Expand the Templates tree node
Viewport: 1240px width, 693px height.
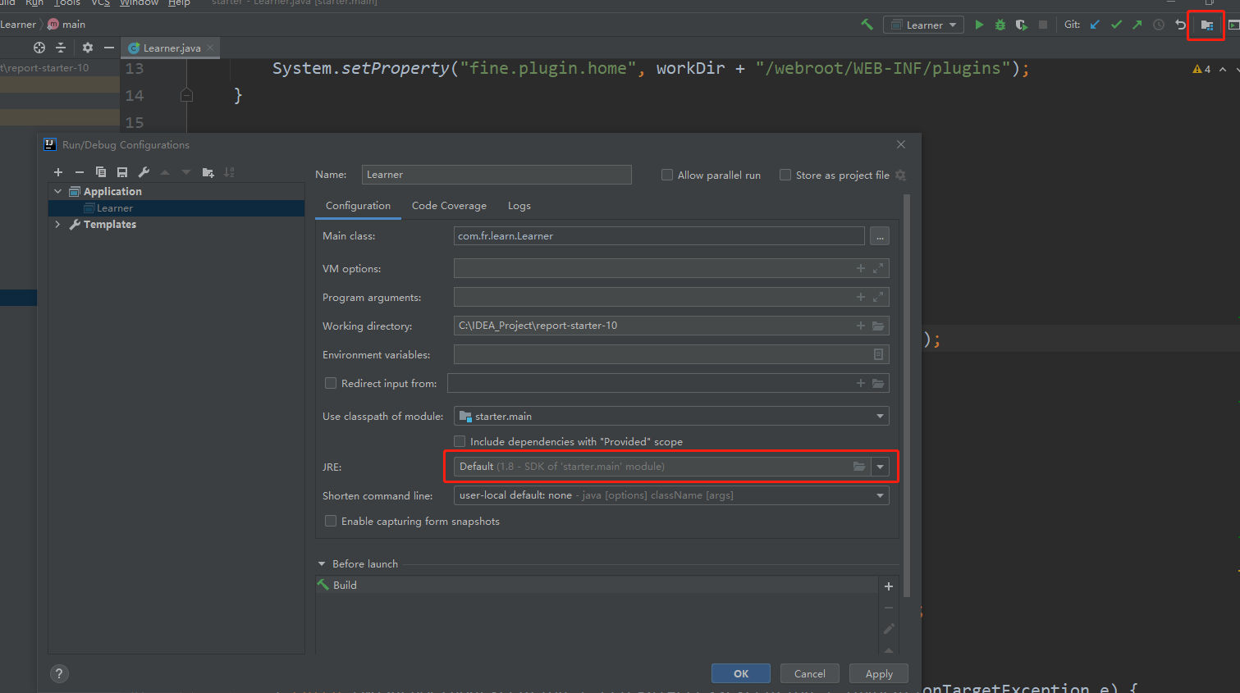[x=57, y=224]
